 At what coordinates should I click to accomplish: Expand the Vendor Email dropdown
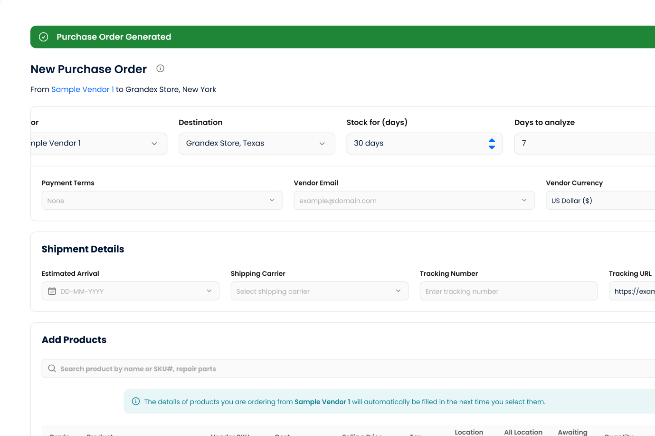tap(414, 200)
